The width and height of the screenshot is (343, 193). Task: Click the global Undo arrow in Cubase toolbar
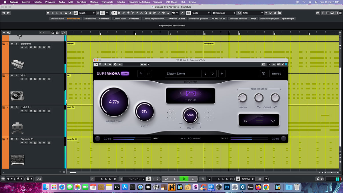point(4,13)
